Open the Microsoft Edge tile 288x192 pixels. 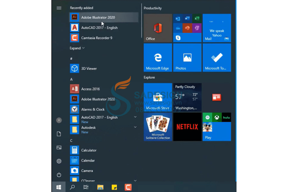(158, 58)
